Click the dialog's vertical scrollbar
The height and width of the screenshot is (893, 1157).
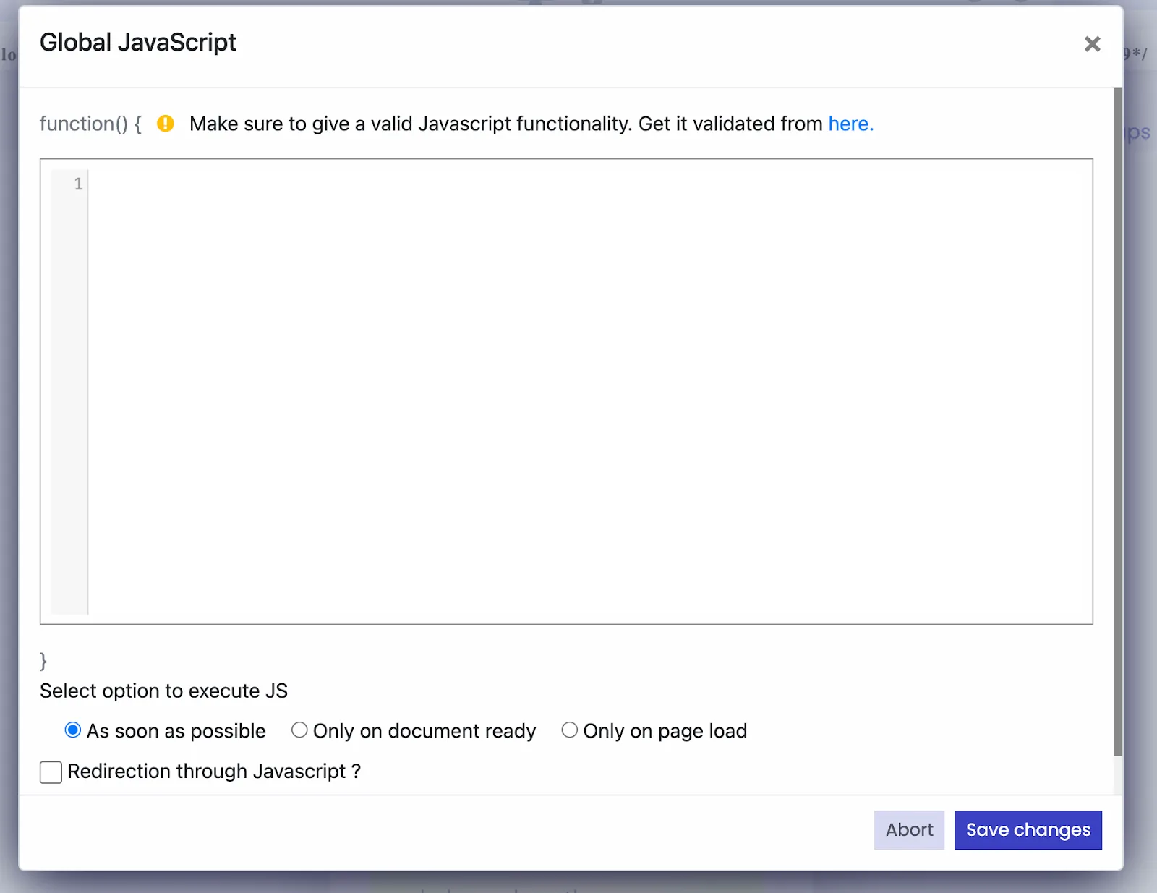tap(1118, 422)
